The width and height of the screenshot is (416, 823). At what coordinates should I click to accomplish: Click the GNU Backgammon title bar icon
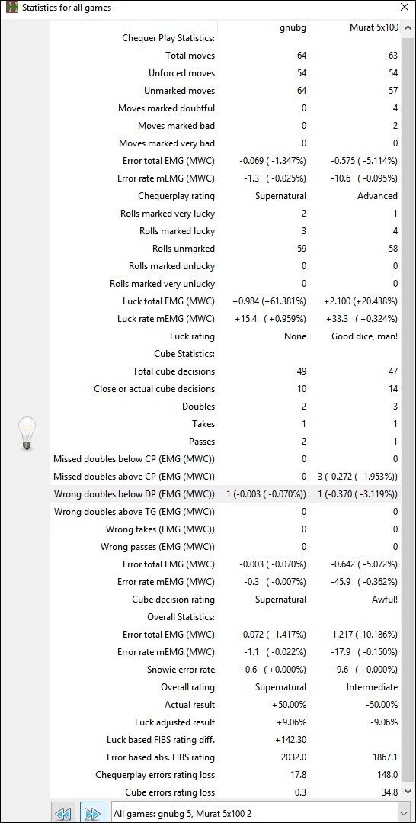click(x=11, y=8)
